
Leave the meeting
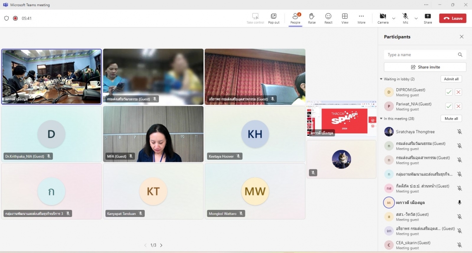tap(453, 18)
